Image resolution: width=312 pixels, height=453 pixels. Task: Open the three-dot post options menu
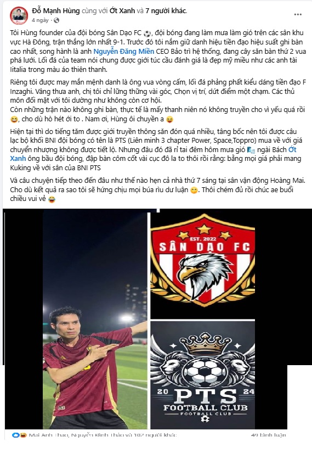tap(298, 14)
